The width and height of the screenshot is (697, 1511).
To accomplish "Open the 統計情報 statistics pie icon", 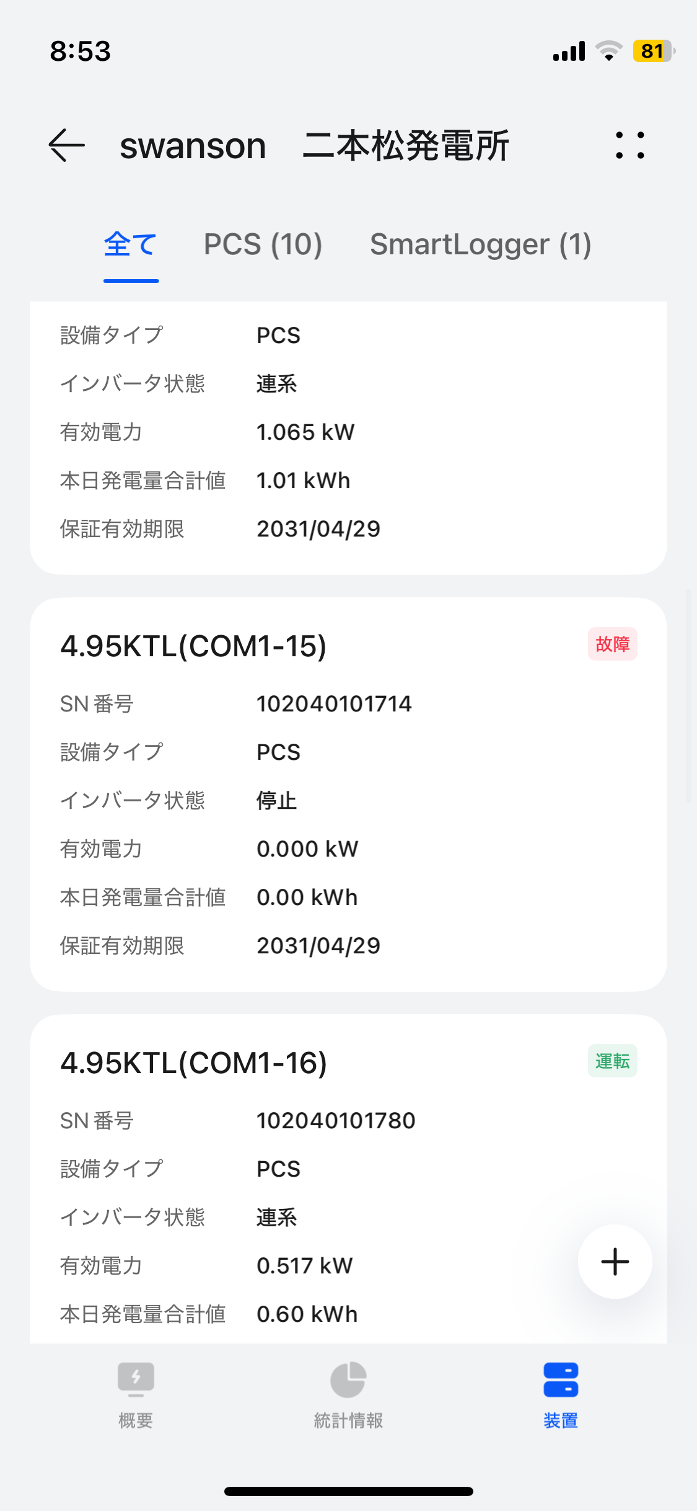I will 348,1380.
